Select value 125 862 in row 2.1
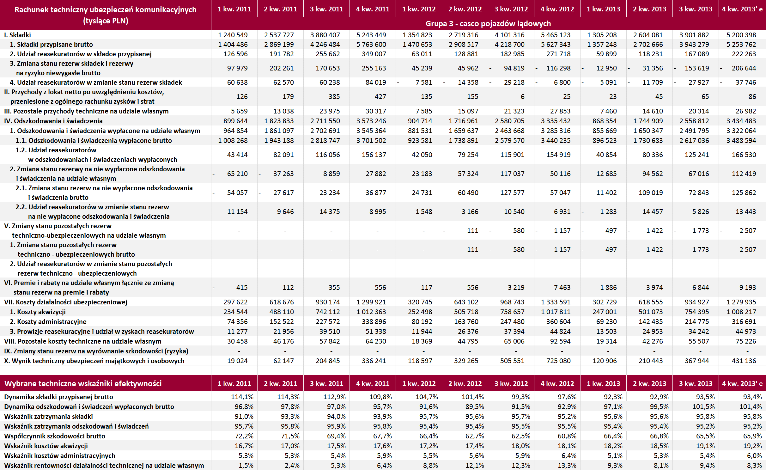 coord(744,193)
